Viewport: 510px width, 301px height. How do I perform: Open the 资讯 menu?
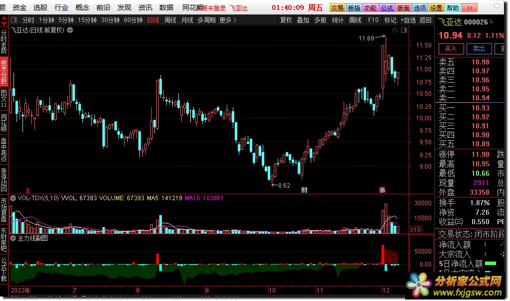click(145, 7)
